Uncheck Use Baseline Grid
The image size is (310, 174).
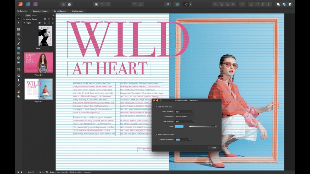coord(156,107)
